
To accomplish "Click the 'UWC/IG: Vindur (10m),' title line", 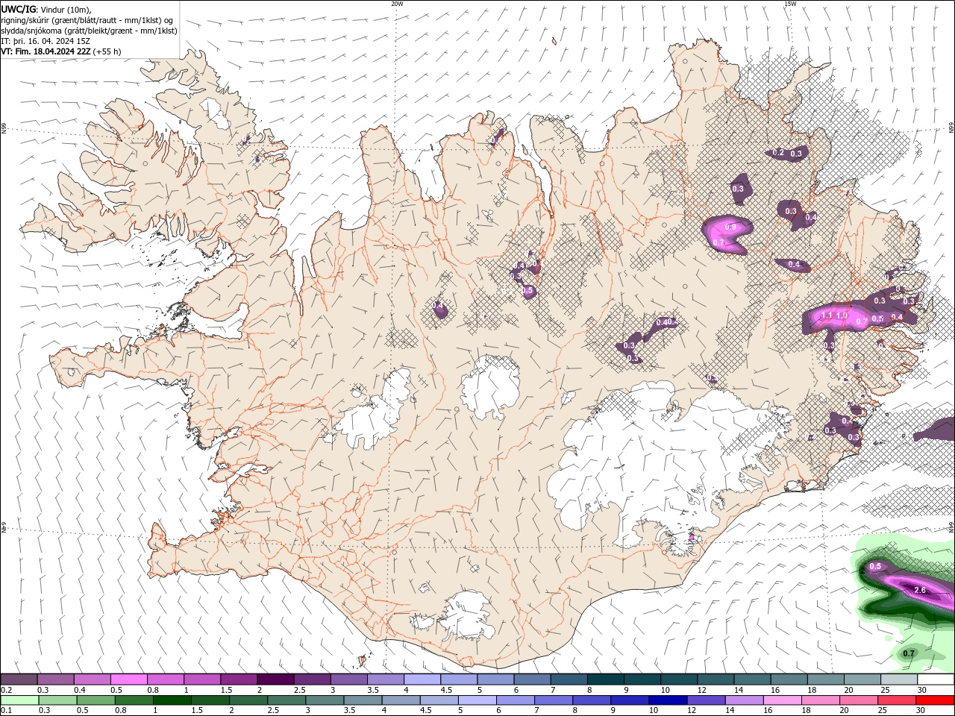I will 46,9.
